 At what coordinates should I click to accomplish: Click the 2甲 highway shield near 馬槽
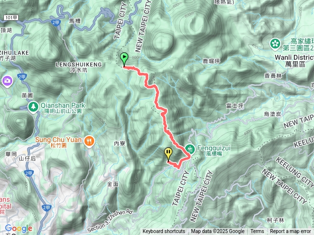click(x=56, y=23)
